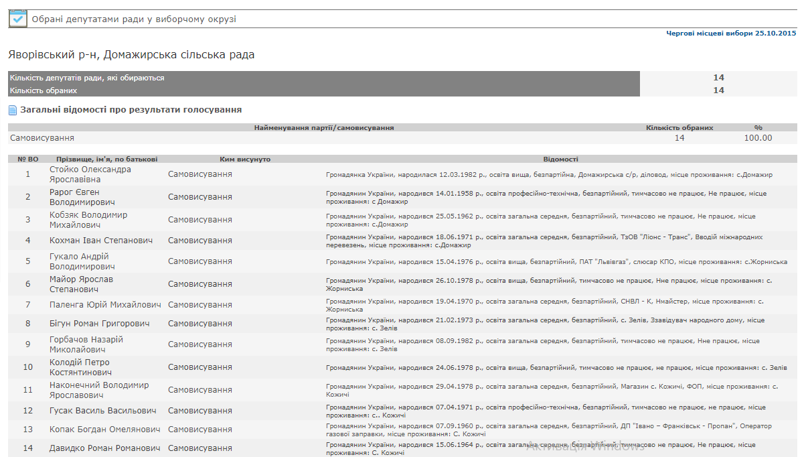Viewport: 806px width, 457px height.
Task: Select the Відомості column header
Action: [x=560, y=159]
